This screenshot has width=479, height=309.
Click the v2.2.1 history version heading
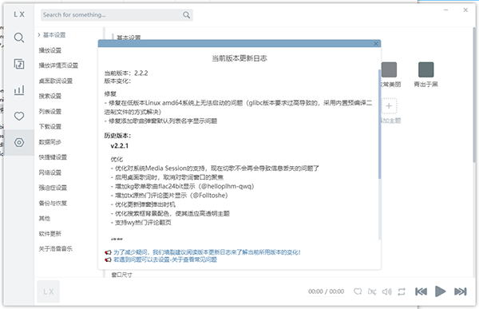coord(120,146)
